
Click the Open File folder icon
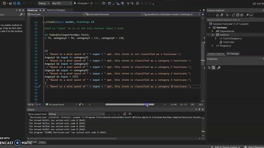[x=10, y=3]
